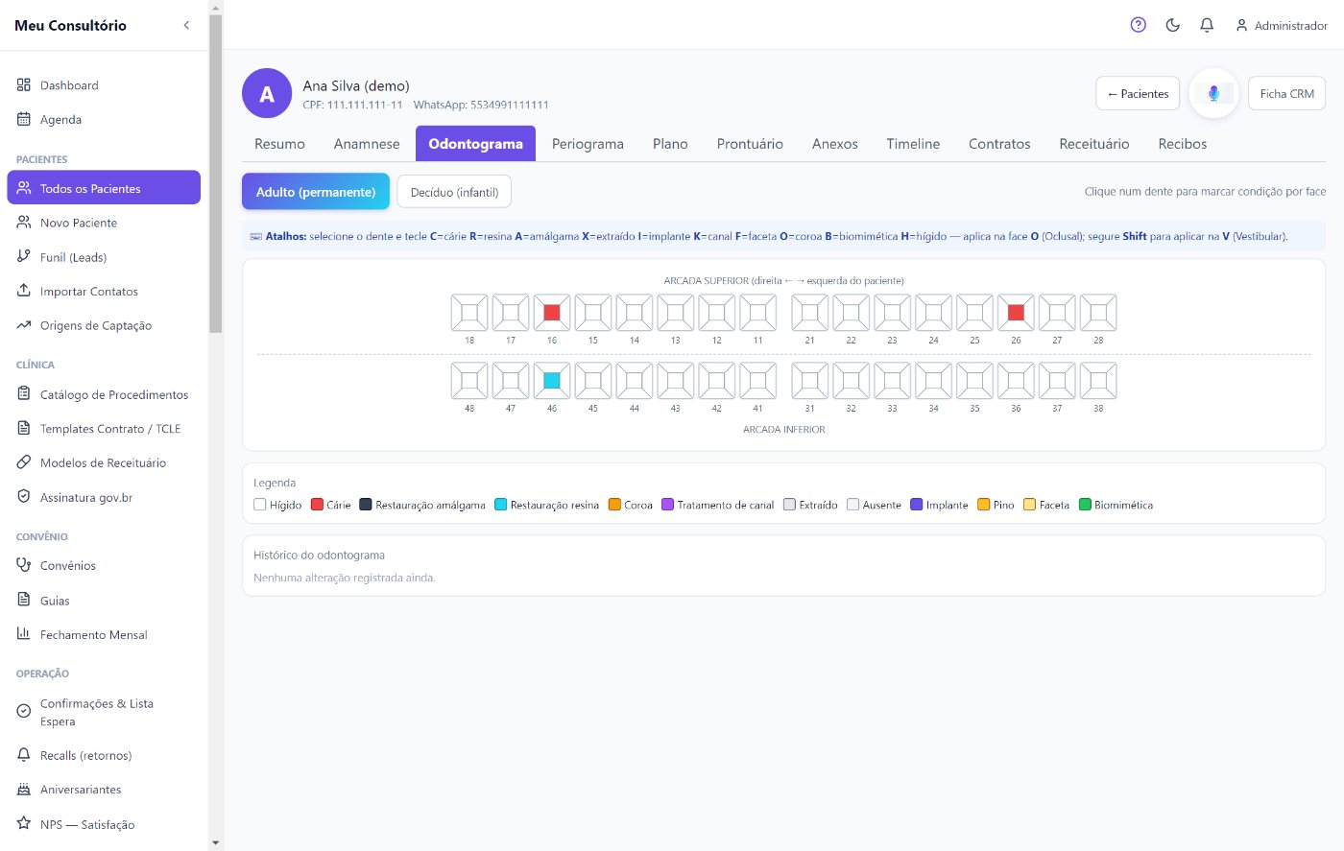Click the sidebar scrollbar up arrow
Viewport: 1344px width, 851px height.
pyautogui.click(x=215, y=8)
